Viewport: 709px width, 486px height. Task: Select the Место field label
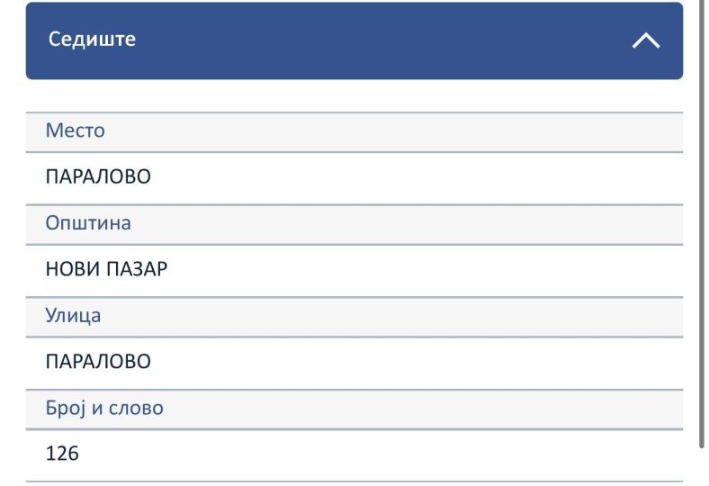[75, 130]
